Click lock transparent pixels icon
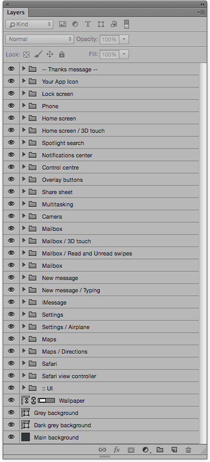This screenshot has width=210, height=462. pos(27,54)
